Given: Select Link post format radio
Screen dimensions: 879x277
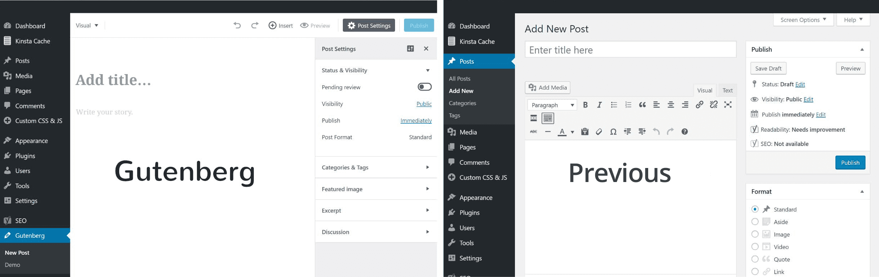Looking at the screenshot, I should pyautogui.click(x=755, y=272).
